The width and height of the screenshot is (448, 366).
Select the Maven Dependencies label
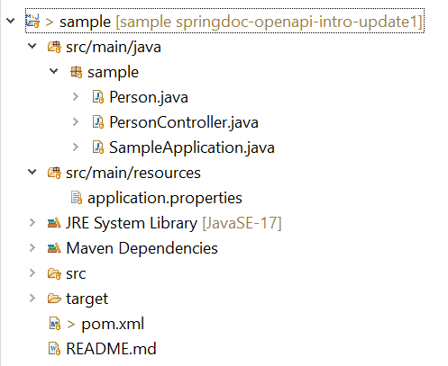coord(142,248)
